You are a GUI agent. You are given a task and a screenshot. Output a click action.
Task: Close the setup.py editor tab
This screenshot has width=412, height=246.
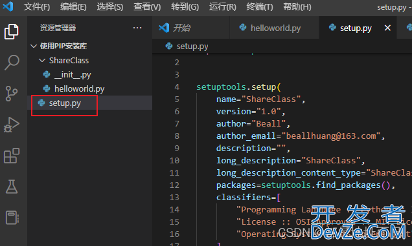[x=387, y=28]
